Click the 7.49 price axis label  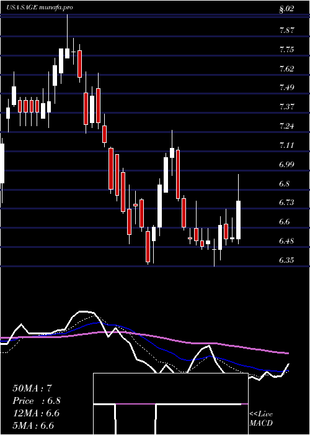coord(286,88)
